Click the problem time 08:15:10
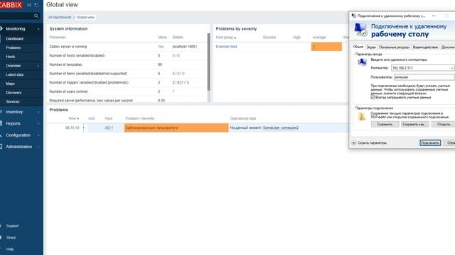 [72, 127]
